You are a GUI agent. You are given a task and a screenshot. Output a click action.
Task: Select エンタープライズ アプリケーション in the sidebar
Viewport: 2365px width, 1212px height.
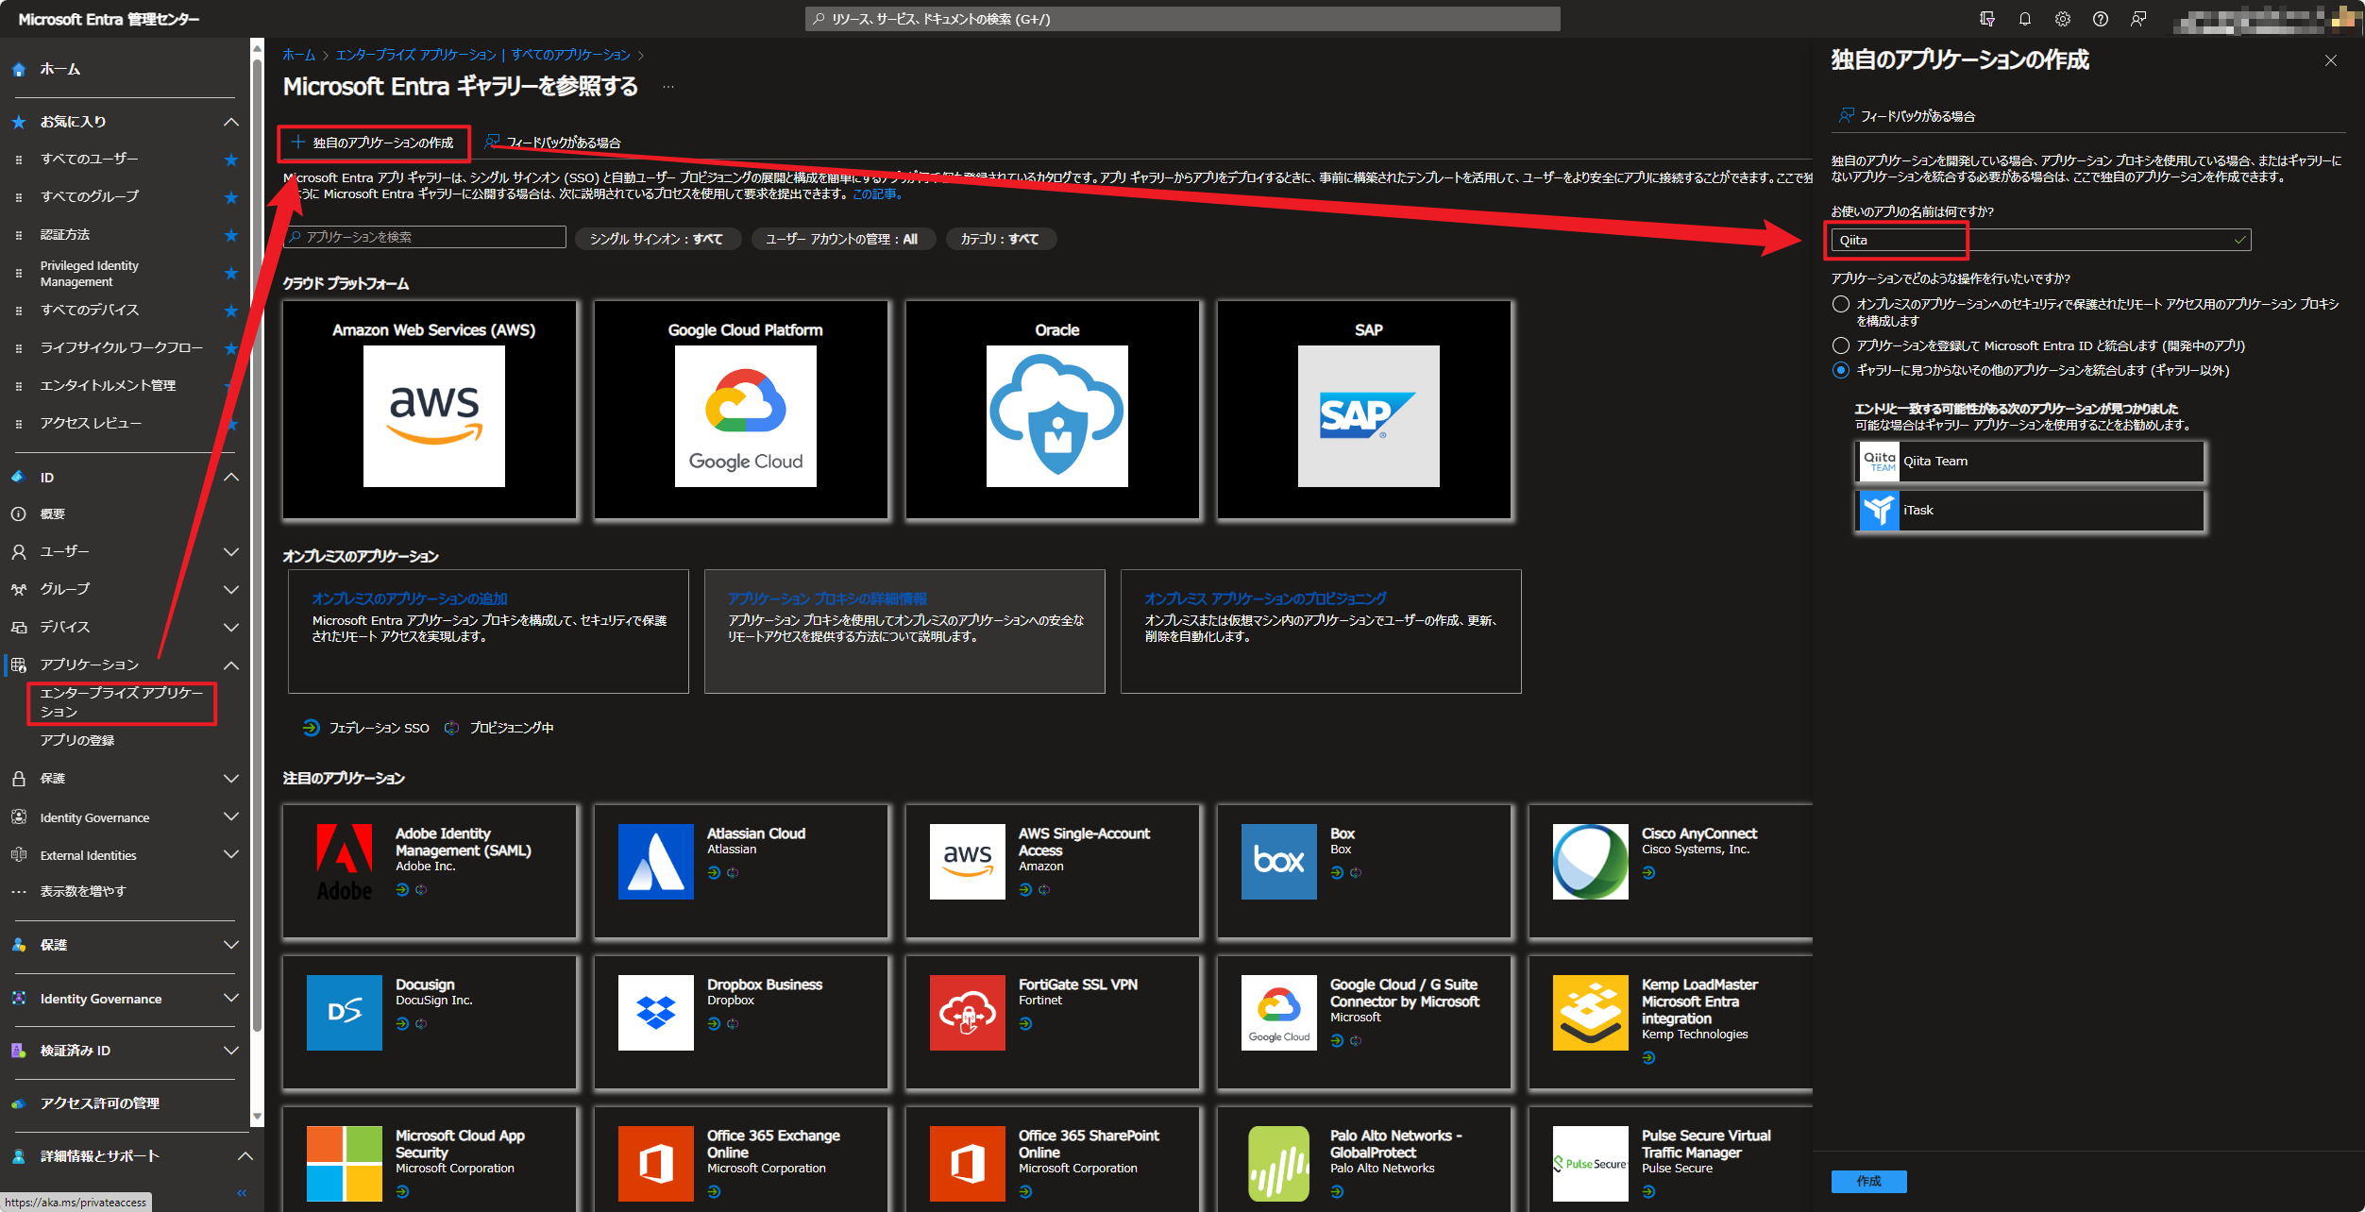click(121, 702)
